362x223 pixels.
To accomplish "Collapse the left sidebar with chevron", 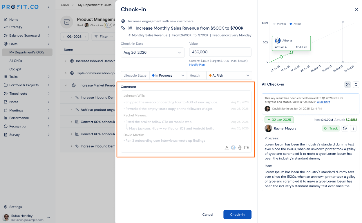I will (x=48, y=7).
